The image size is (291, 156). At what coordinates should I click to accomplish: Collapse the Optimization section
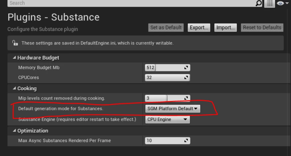[x=14, y=131]
